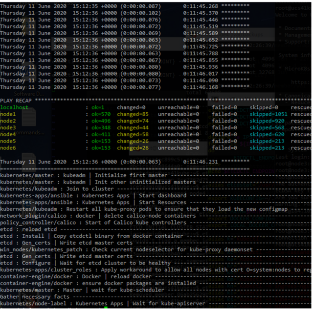The height and width of the screenshot is (309, 313).
Task: Select the duration value (0:00:00.102)
Action: [140, 13]
